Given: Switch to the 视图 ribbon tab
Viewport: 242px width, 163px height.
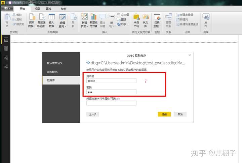Looking at the screenshot, I should tap(37, 9).
